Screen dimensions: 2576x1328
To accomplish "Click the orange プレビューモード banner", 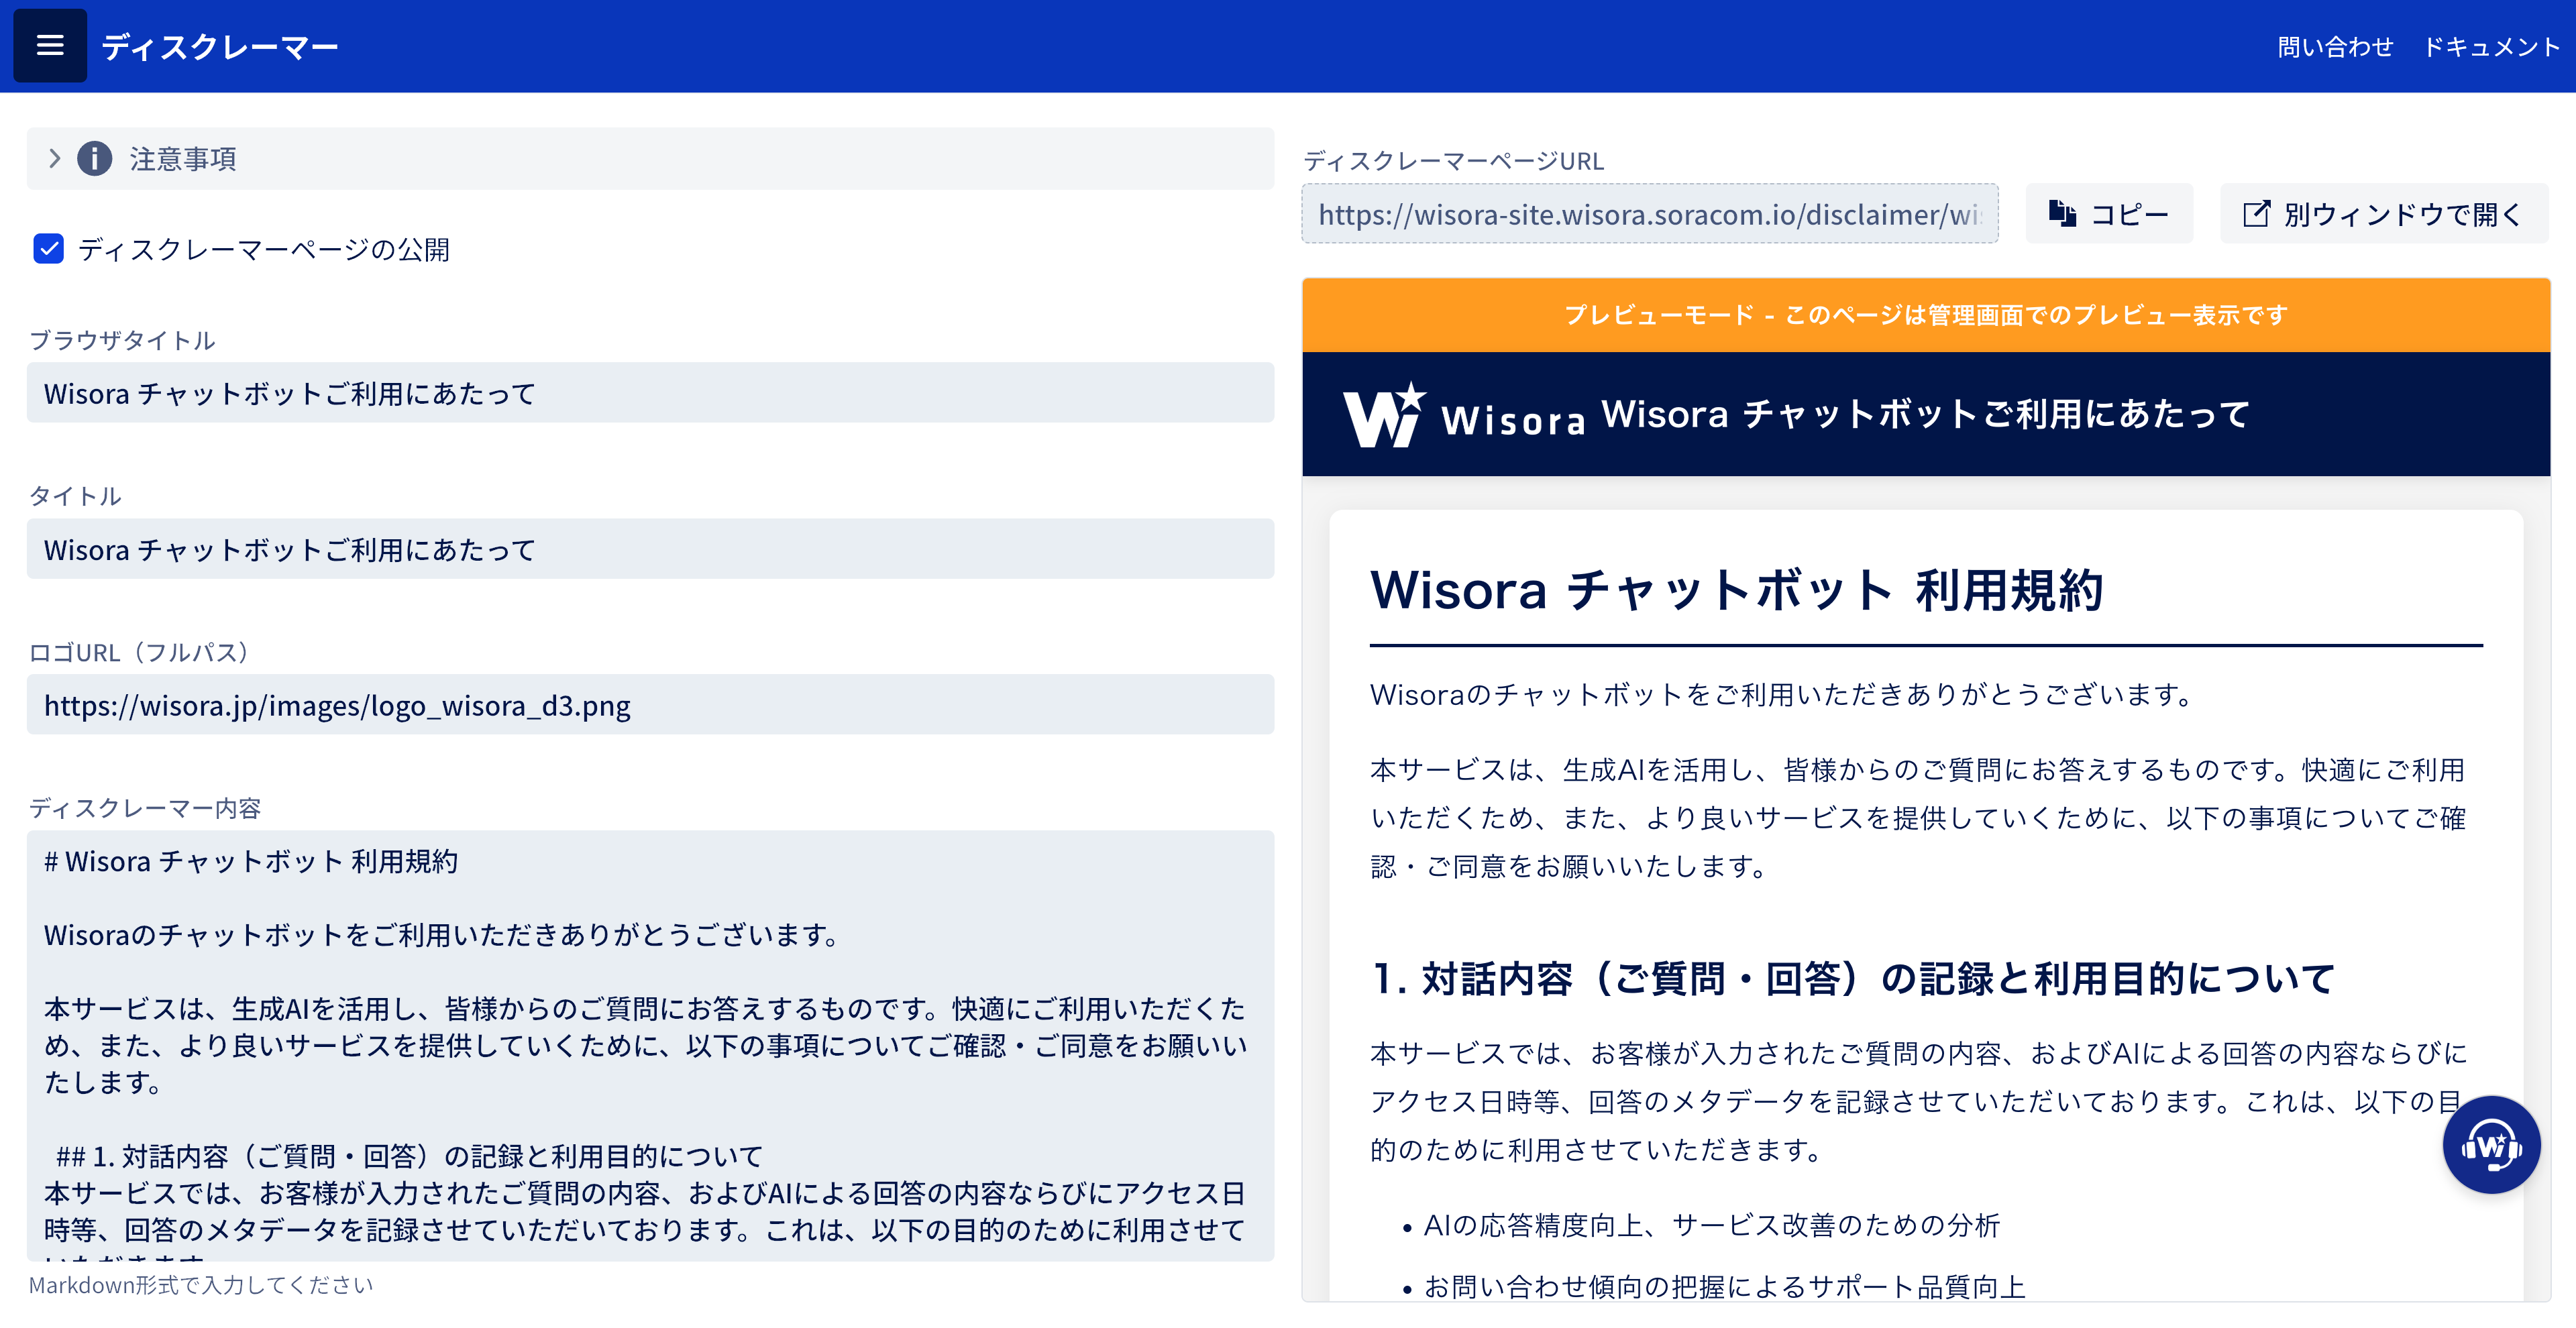I will [x=1925, y=315].
